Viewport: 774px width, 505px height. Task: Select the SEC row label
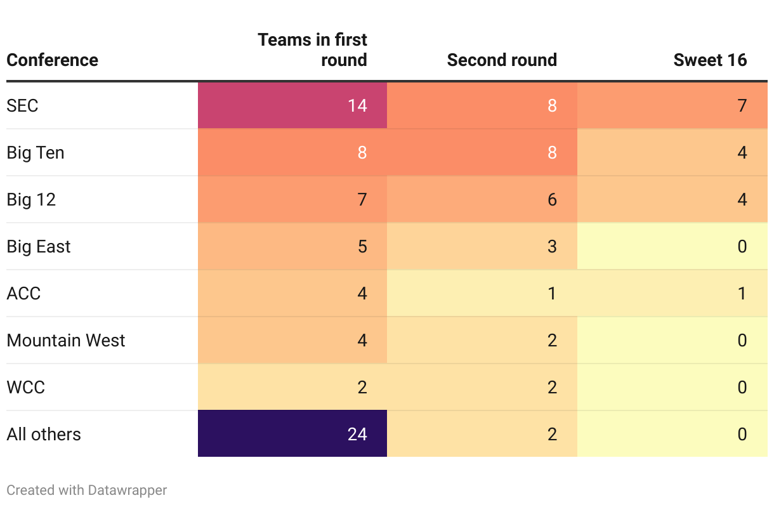click(x=23, y=106)
